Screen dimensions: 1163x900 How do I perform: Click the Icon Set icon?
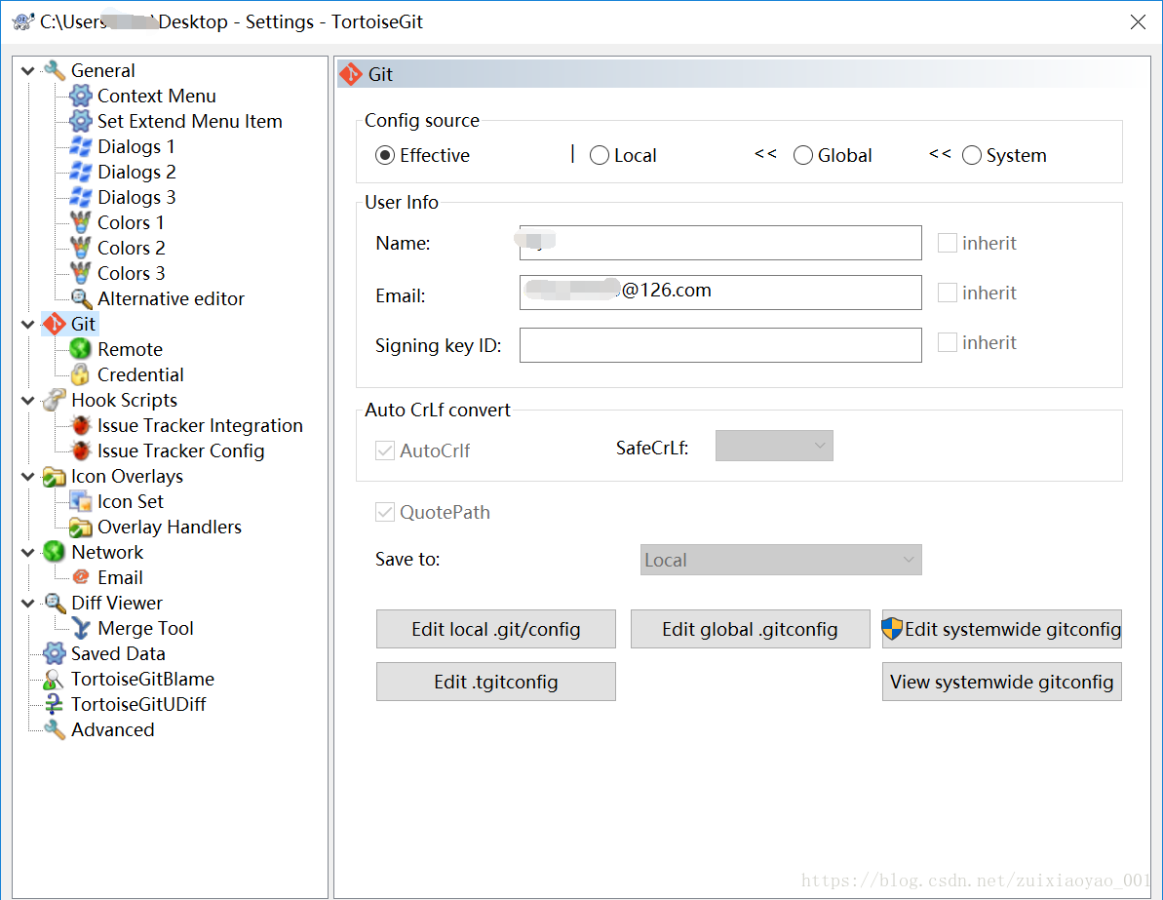tap(80, 501)
